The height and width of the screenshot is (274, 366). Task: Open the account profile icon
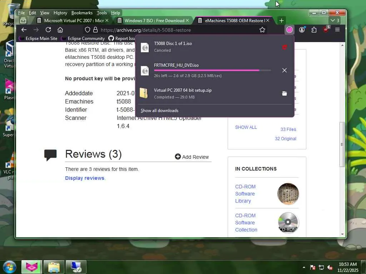click(x=302, y=30)
